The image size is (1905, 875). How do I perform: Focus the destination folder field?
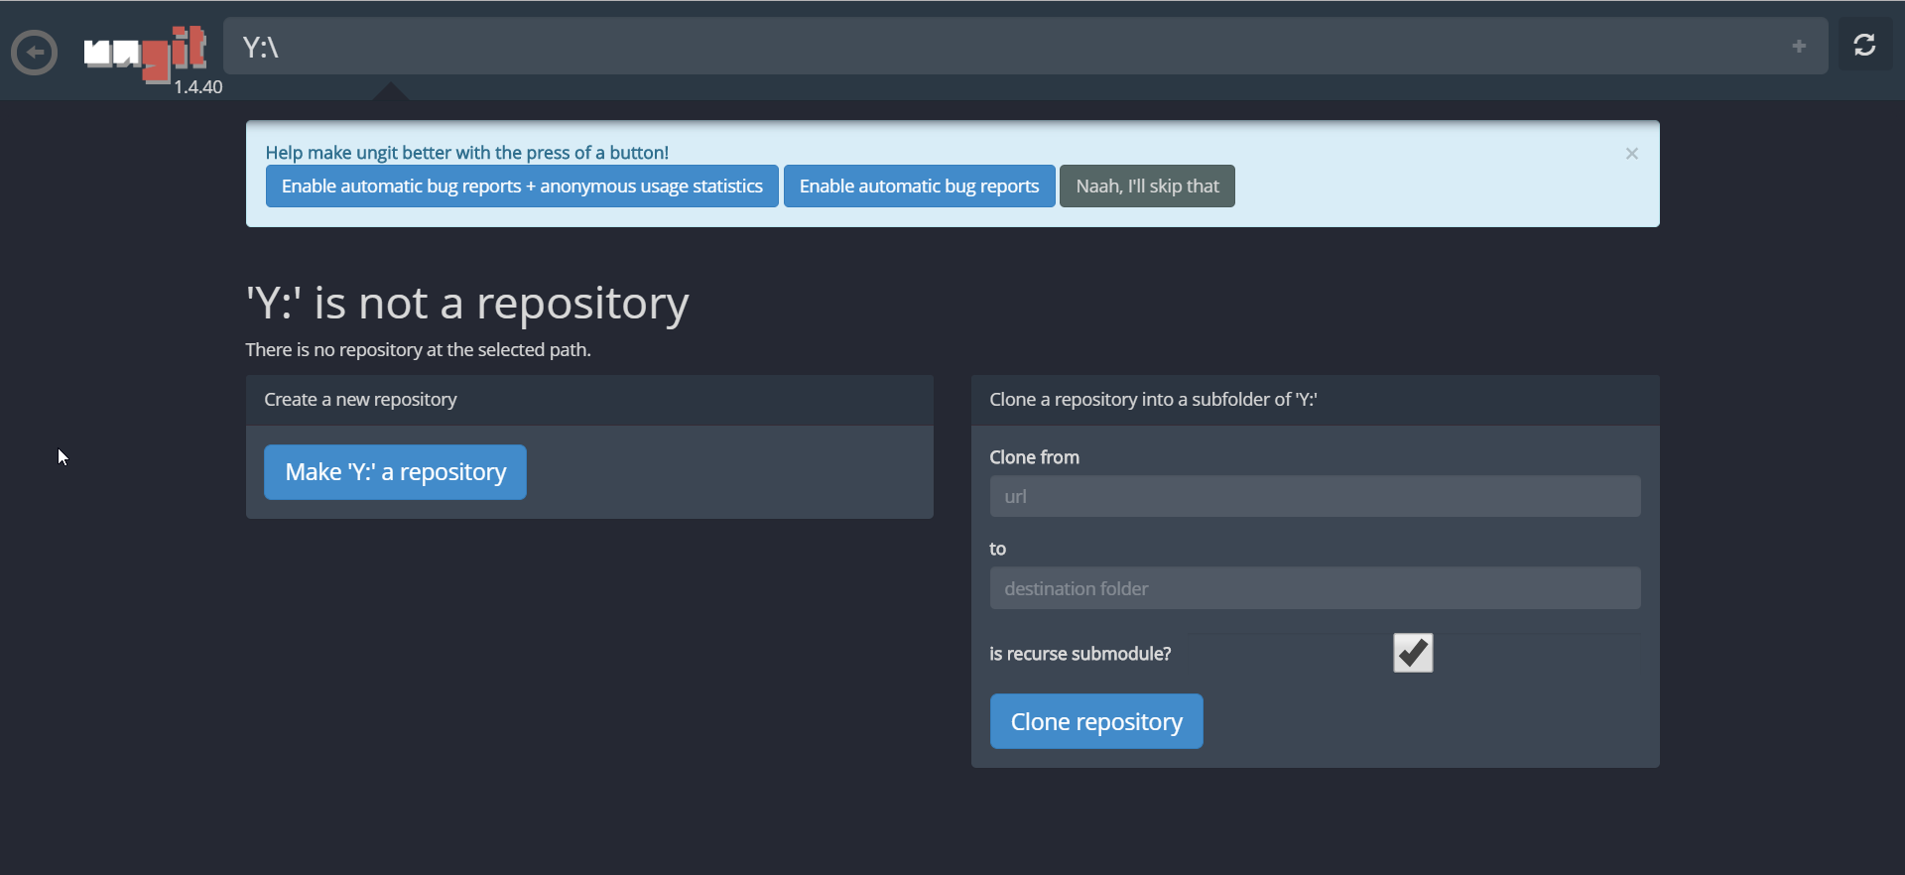click(1315, 588)
